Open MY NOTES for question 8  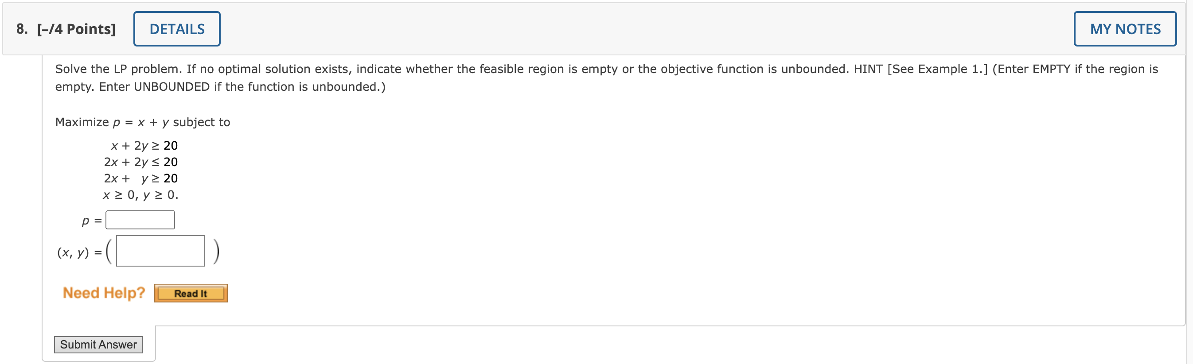pos(1125,28)
